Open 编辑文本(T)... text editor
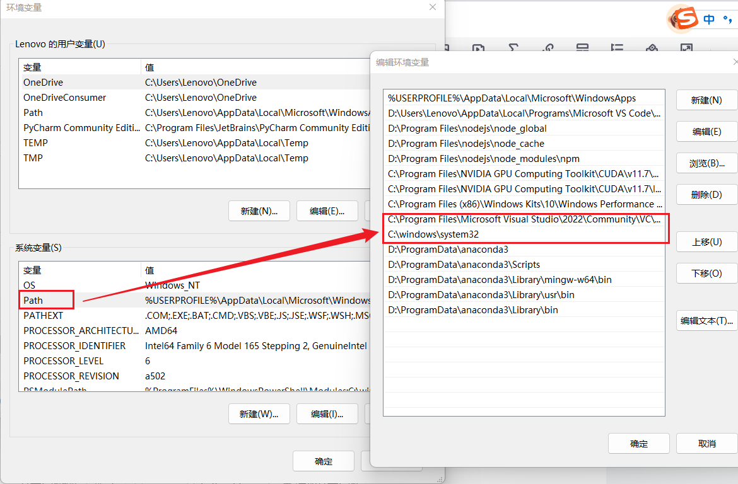 point(706,321)
